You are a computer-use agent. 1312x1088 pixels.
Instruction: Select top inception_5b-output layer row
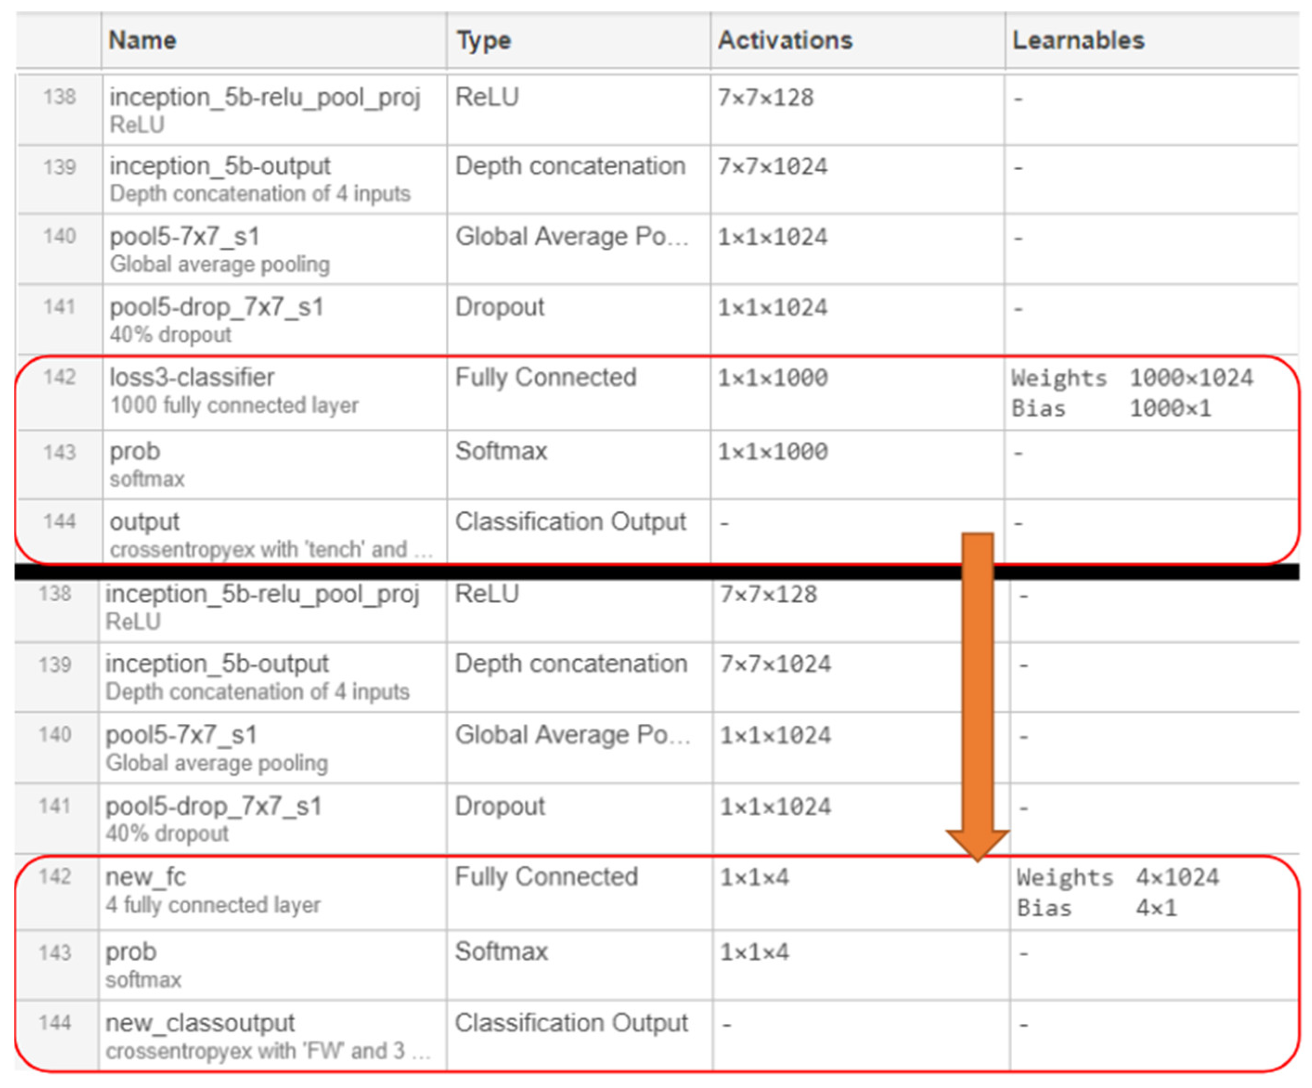point(220,166)
